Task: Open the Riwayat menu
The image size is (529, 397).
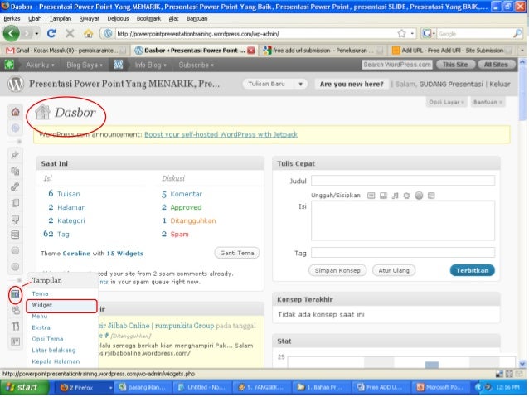Action: (89, 18)
